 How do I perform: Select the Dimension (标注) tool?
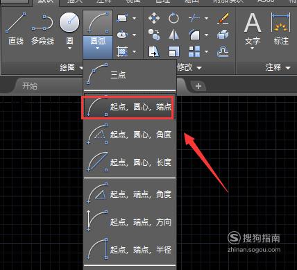click(281, 28)
